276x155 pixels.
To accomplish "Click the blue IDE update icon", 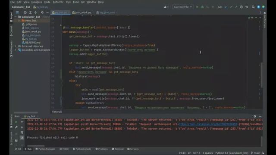I will tap(258, 7).
